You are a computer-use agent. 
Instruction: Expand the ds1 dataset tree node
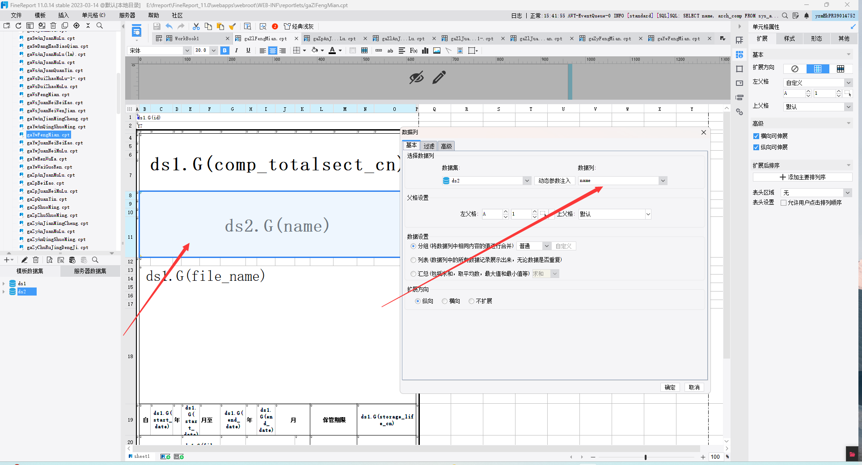tap(4, 283)
